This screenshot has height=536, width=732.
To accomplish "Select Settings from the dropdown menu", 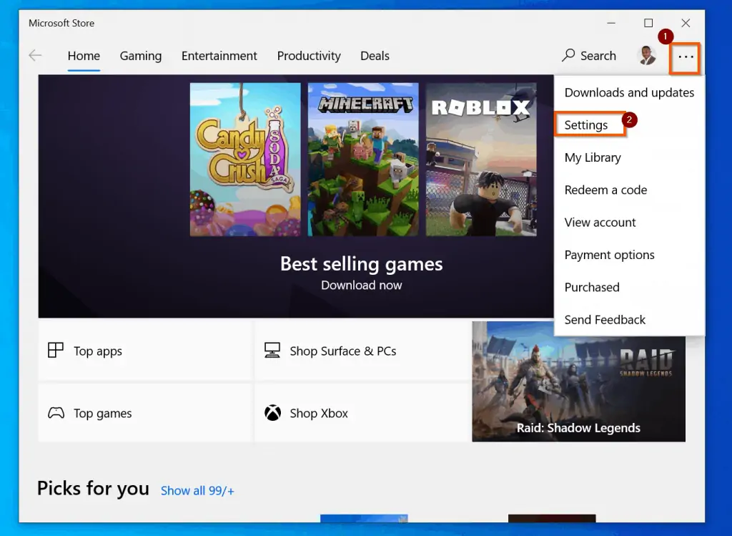I will click(x=586, y=125).
